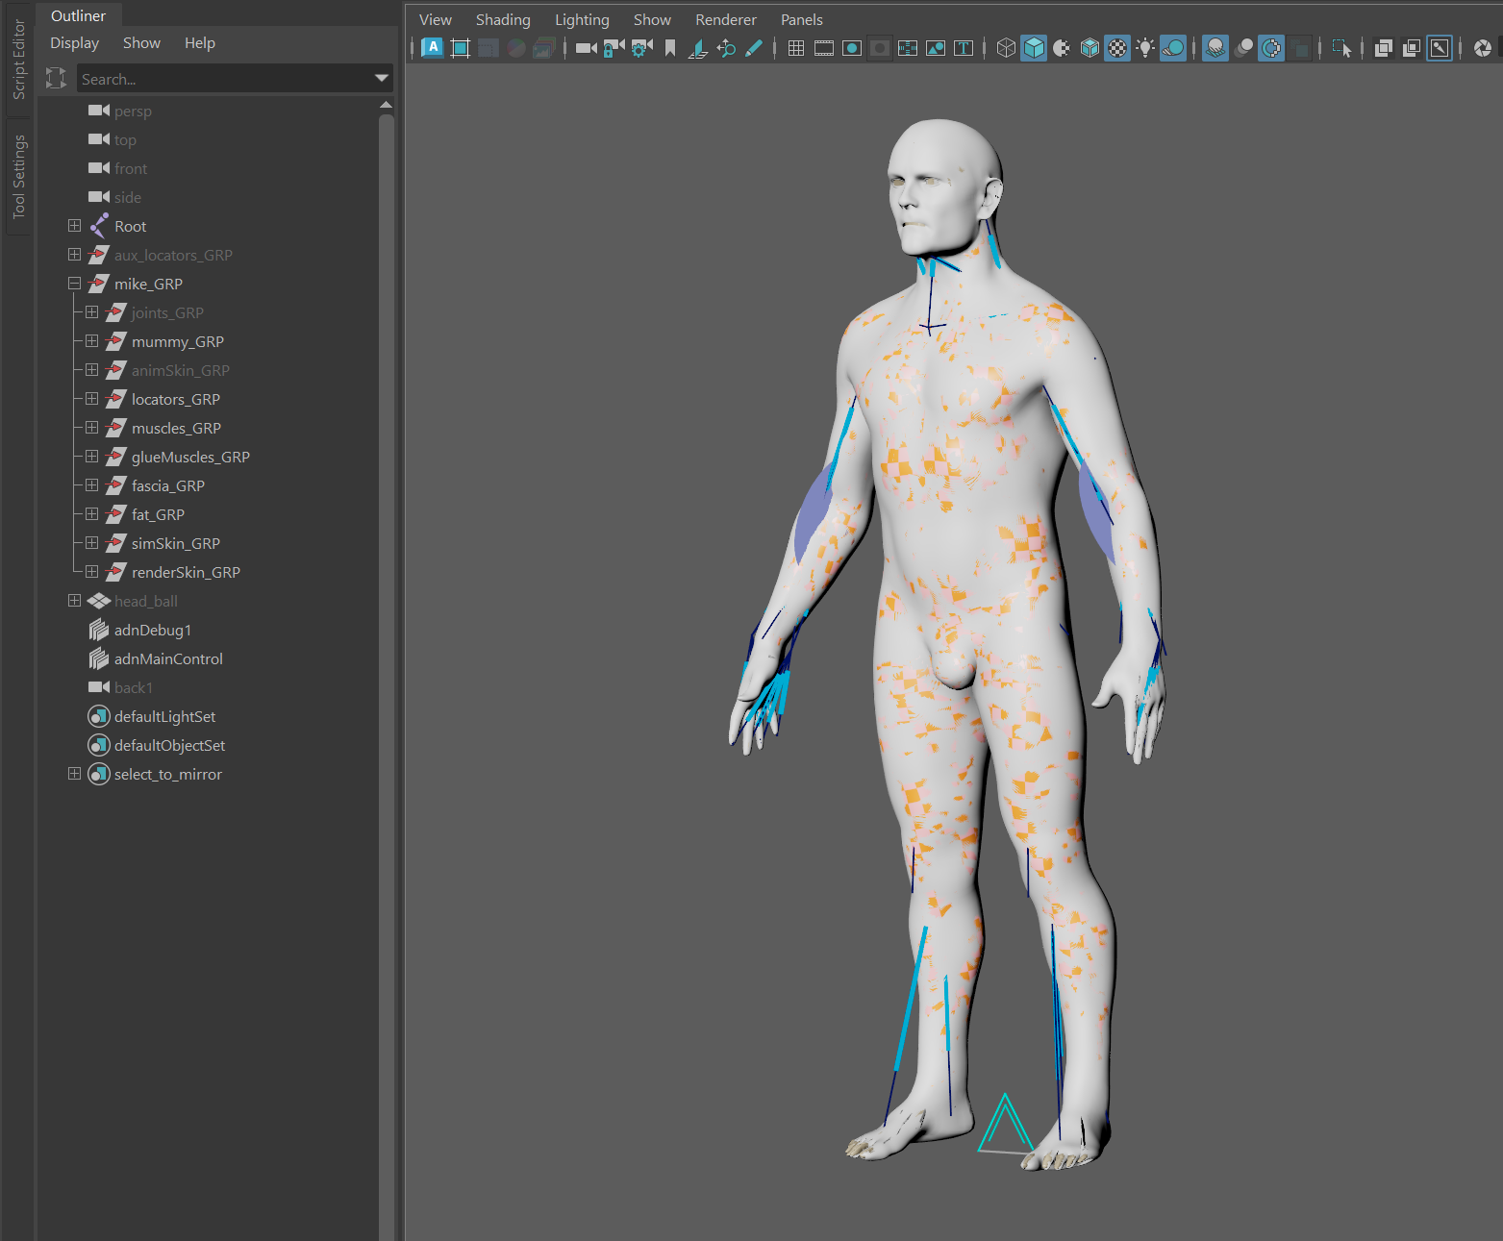The height and width of the screenshot is (1241, 1503).
Task: Select adnMainControl in the Outliner
Action: [x=169, y=658]
